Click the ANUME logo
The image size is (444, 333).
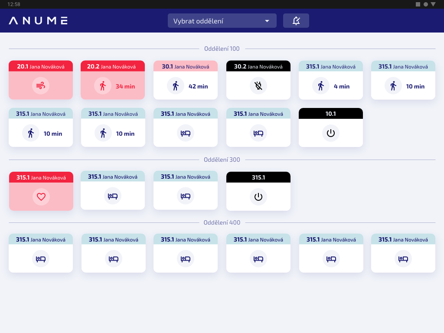pyautogui.click(x=38, y=21)
